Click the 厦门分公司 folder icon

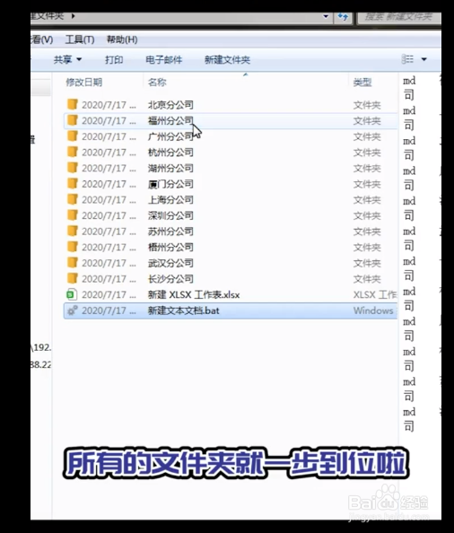tap(72, 184)
